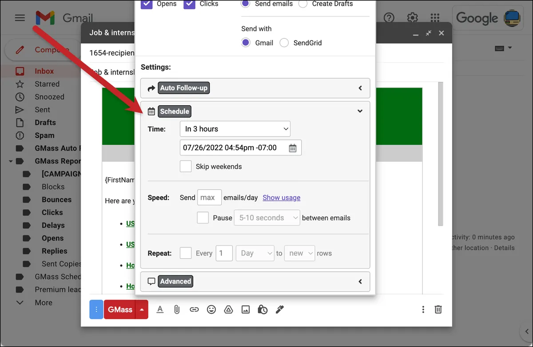Click the scheduled date and time field
Image resolution: width=533 pixels, height=347 pixels.
pyautogui.click(x=241, y=148)
